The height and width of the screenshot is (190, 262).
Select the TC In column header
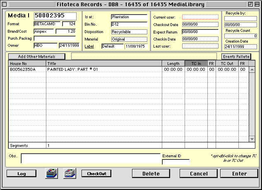tap(196, 63)
